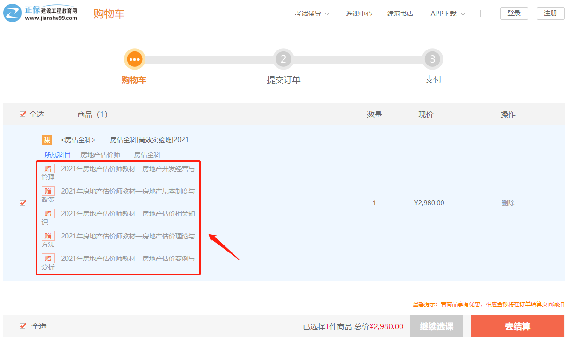Click the step 2 提交订单 circle

(283, 59)
